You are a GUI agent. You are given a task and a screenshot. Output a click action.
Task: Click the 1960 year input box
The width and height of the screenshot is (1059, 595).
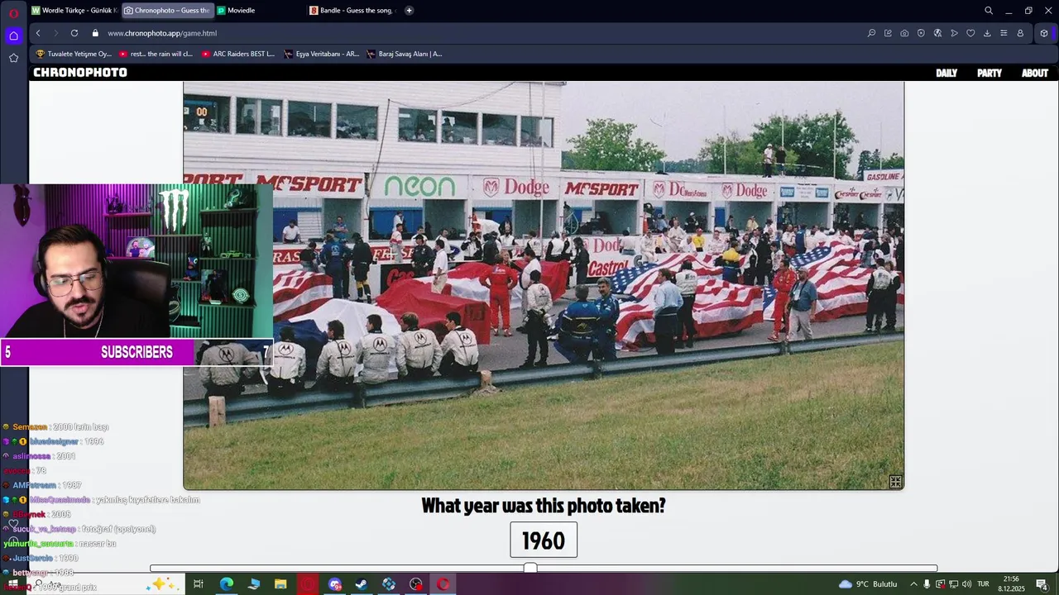544,540
